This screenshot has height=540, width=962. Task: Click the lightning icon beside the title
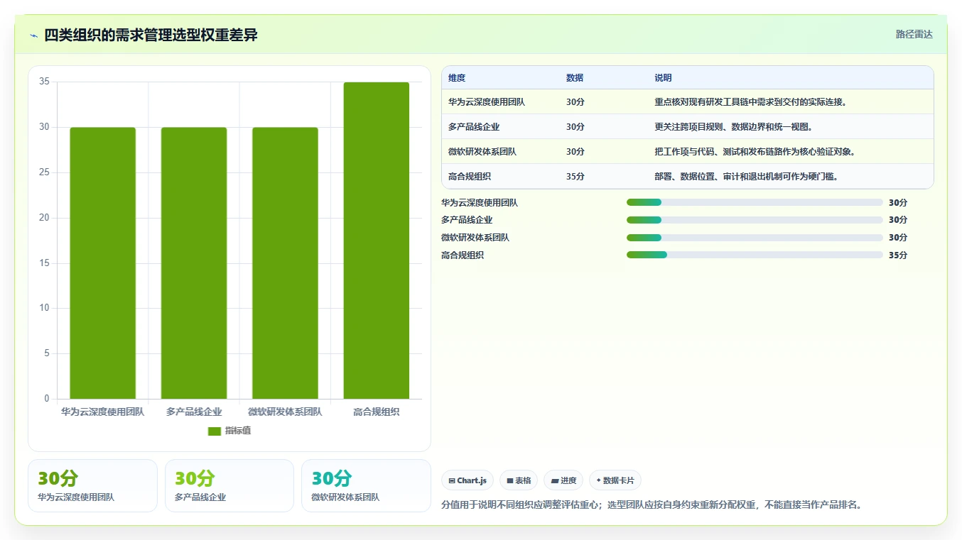pyautogui.click(x=34, y=35)
